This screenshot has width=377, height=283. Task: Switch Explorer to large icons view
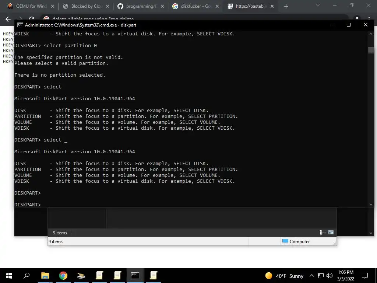click(x=331, y=233)
